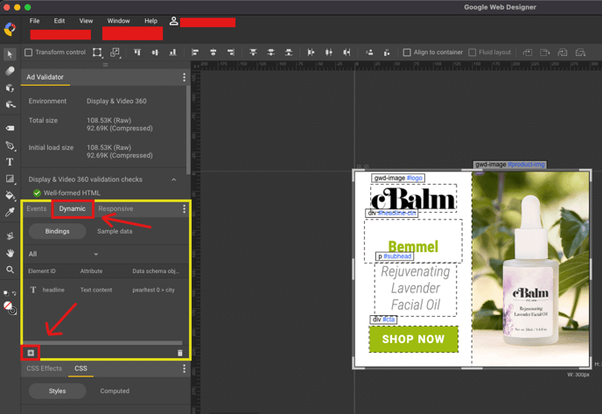The width and height of the screenshot is (602, 414).
Task: Select the Hand pan tool
Action: pyautogui.click(x=10, y=253)
